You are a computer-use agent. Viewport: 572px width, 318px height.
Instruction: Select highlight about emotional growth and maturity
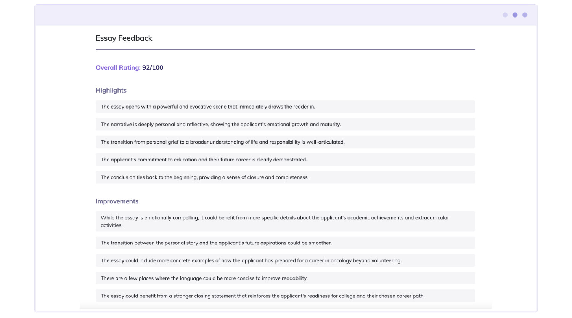[x=220, y=124]
